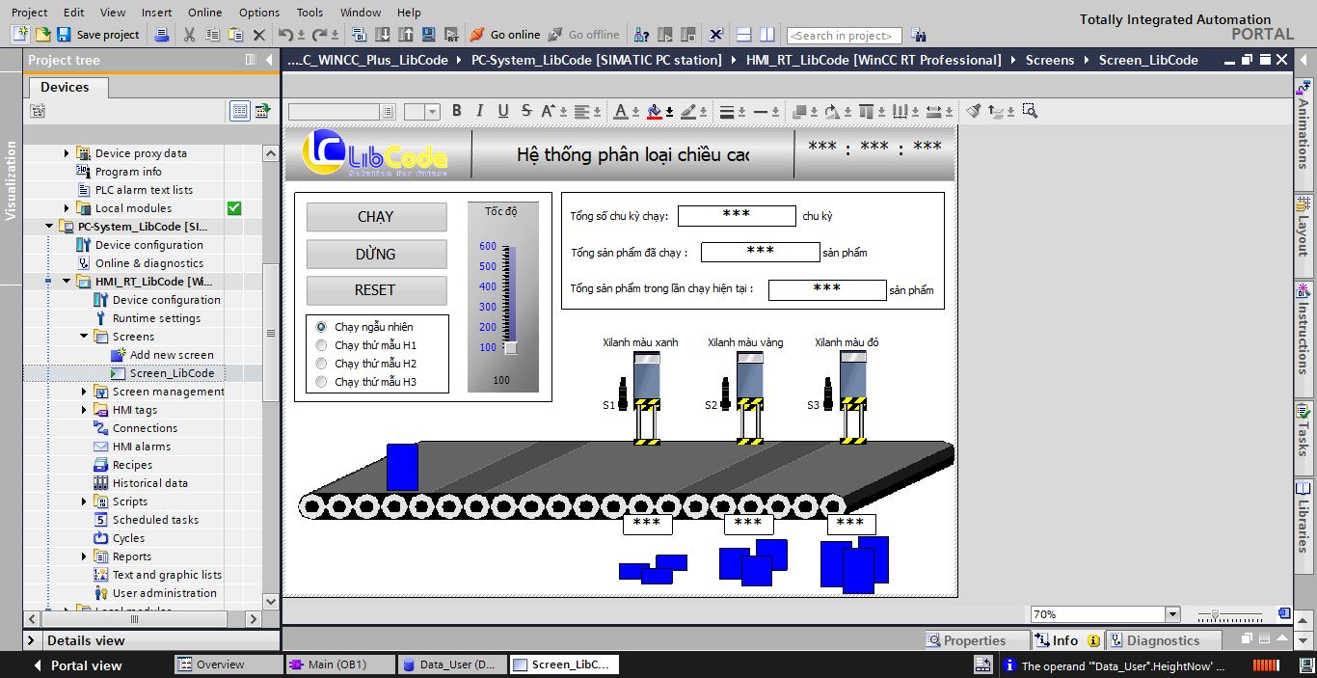Screen dimensions: 1317x678
Task: Click the Start simulation icon
Action: point(428,35)
